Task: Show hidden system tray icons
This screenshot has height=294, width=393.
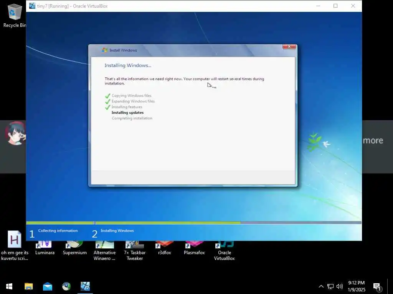Action: point(321,286)
